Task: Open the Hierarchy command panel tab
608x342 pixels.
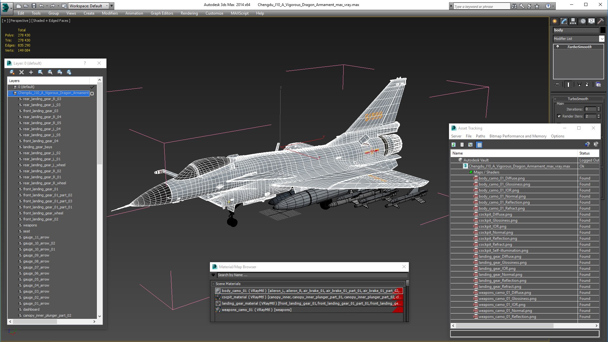Action: coord(573,21)
